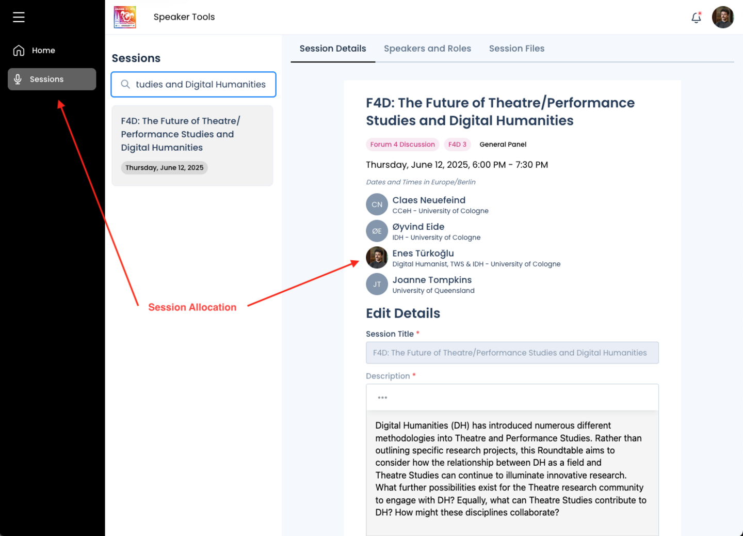The width and height of the screenshot is (743, 536).
Task: Click the search magnifier icon
Action: tap(125, 84)
